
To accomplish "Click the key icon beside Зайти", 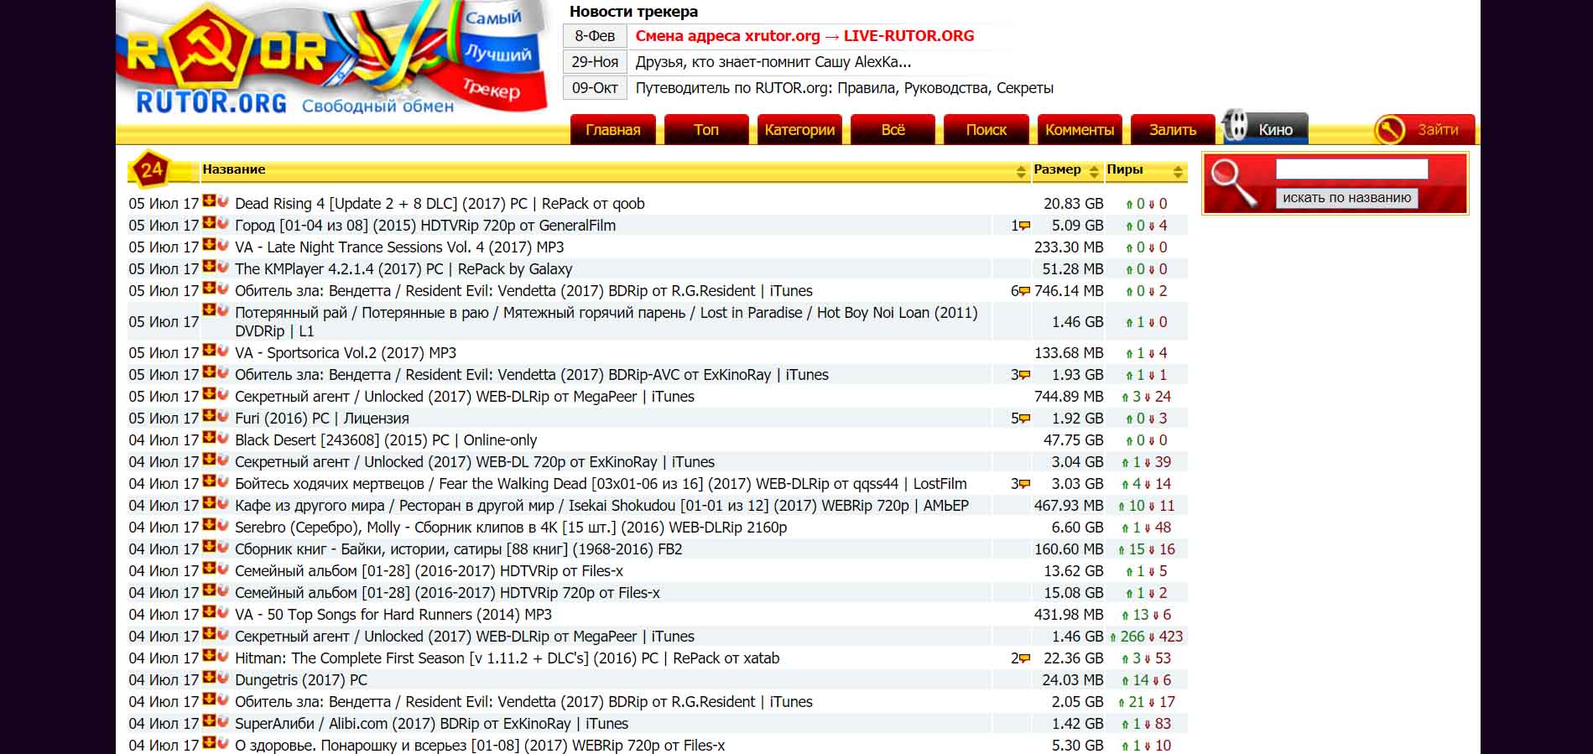I will [x=1390, y=130].
